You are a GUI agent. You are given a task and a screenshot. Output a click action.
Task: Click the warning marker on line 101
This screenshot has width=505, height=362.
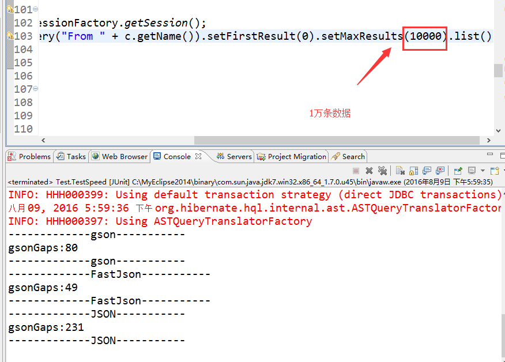pos(10,9)
